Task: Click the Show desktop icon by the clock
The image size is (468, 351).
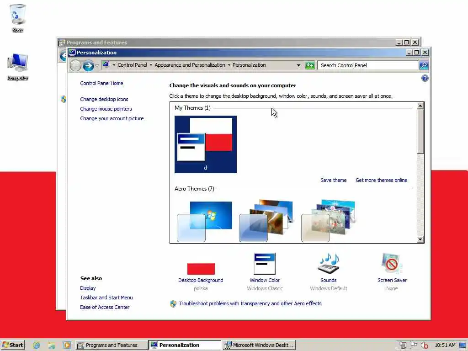Action: pos(463,346)
